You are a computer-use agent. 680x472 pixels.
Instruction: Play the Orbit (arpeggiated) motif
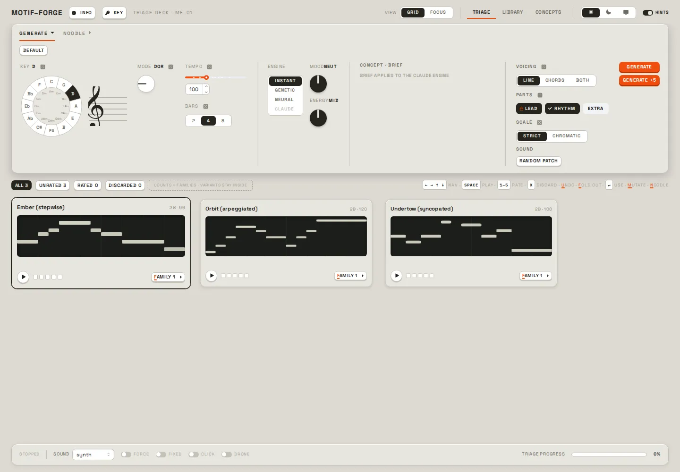(x=212, y=276)
